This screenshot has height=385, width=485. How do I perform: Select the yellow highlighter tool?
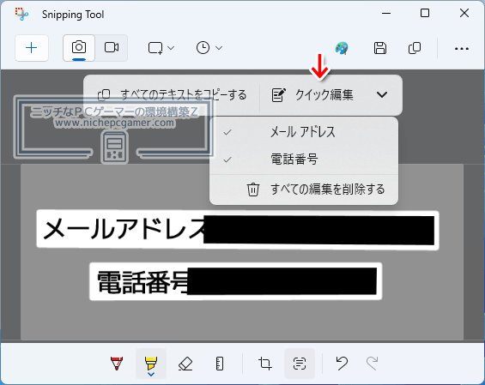coord(151,364)
